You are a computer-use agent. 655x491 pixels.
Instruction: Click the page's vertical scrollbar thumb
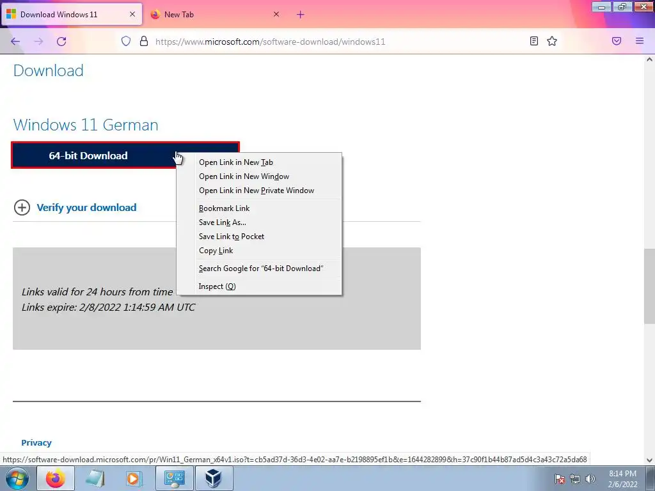click(x=649, y=286)
